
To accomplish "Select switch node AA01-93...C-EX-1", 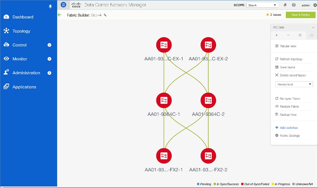I will [164, 45].
